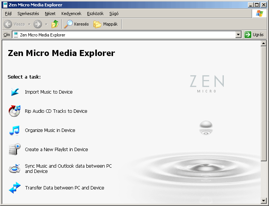Click the Rip Audio CD Tracks disc icon
This screenshot has height=206, width=269.
tap(14, 111)
